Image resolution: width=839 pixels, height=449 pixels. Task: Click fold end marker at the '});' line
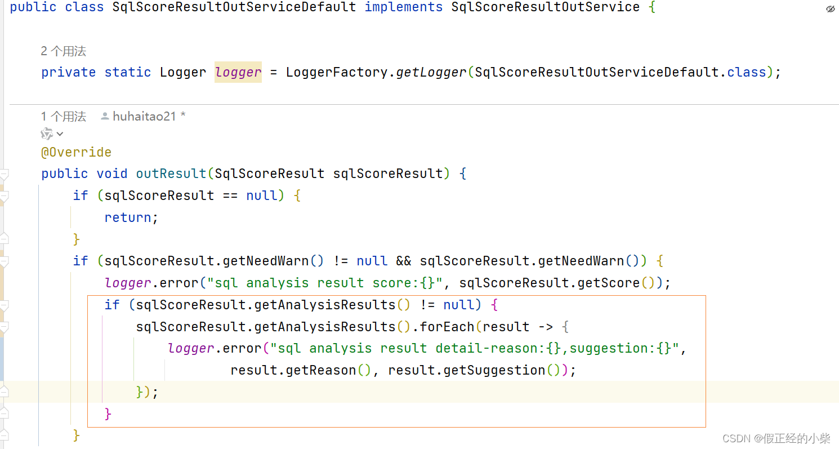[3, 391]
